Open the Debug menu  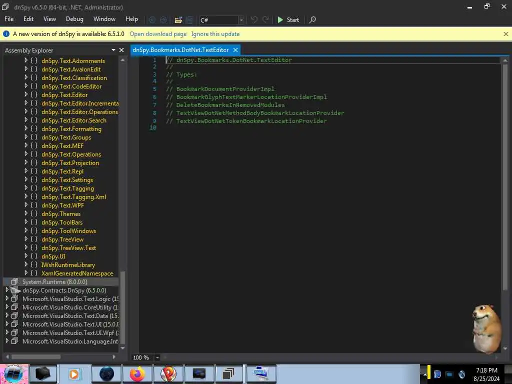pos(74,19)
